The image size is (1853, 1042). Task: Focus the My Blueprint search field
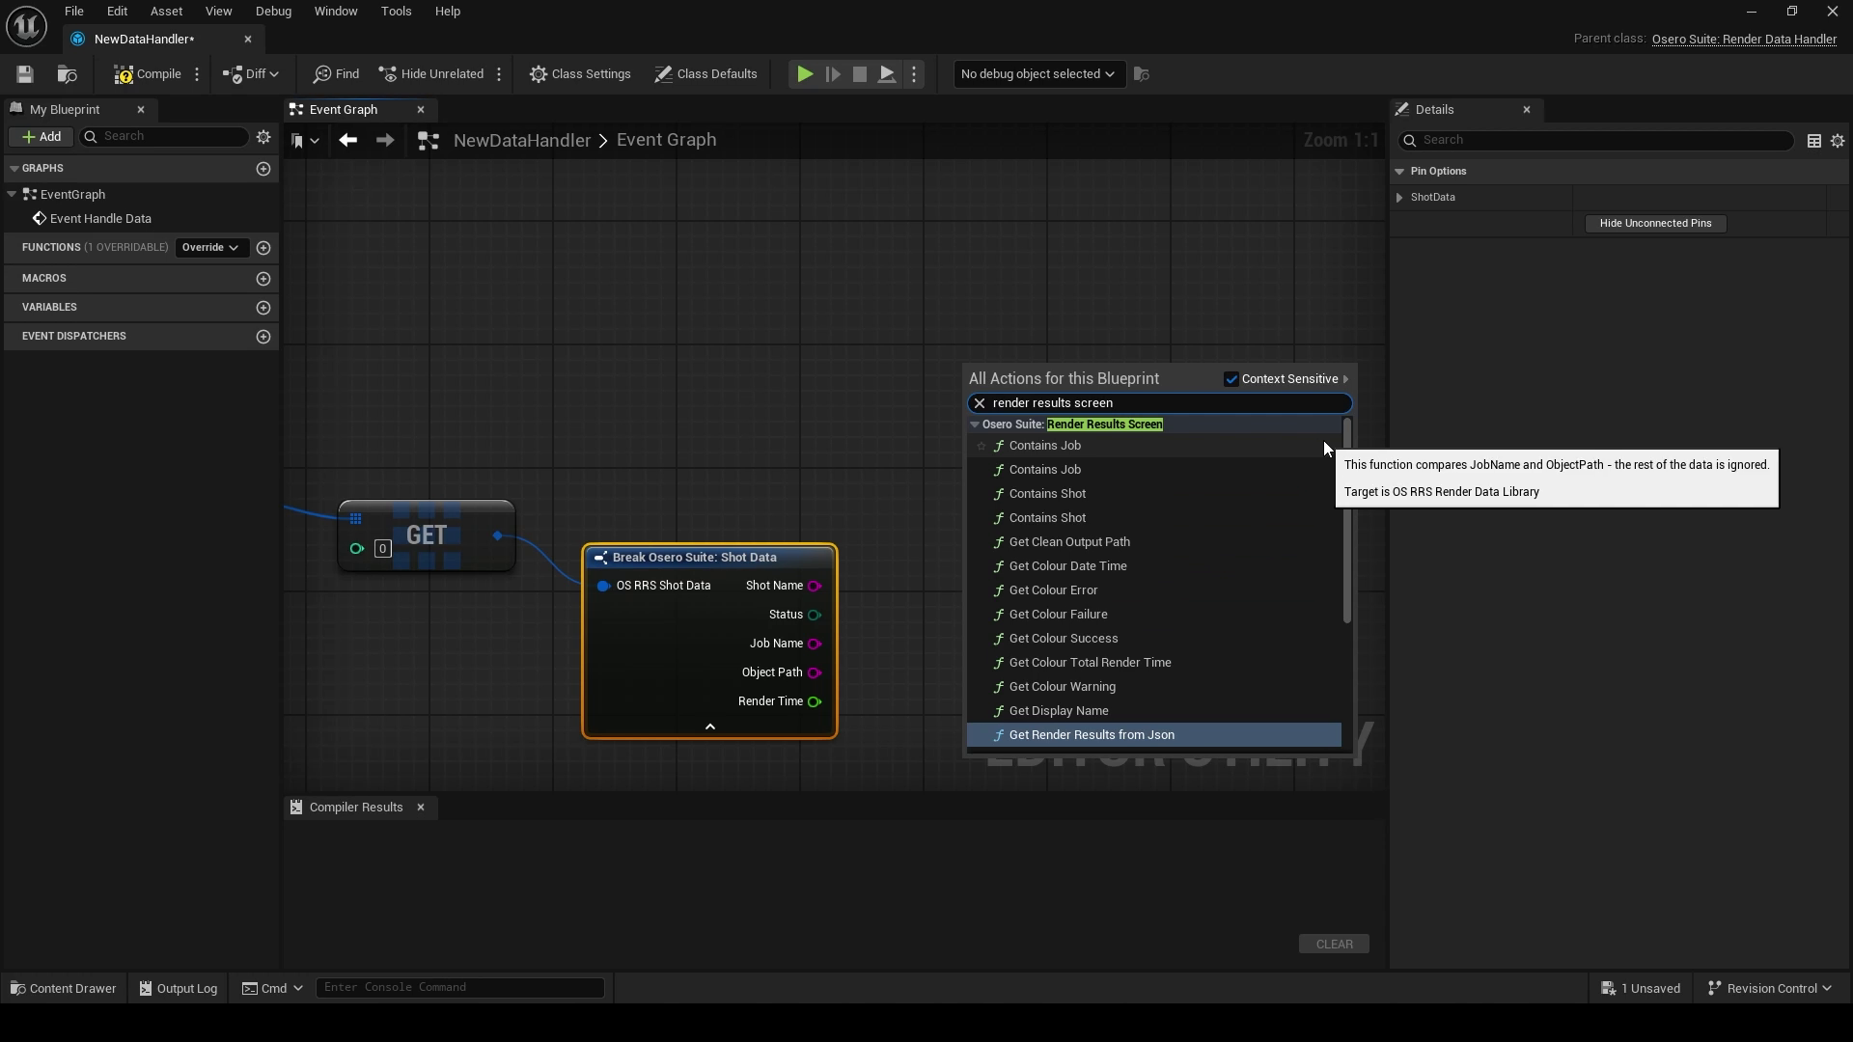coord(164,137)
